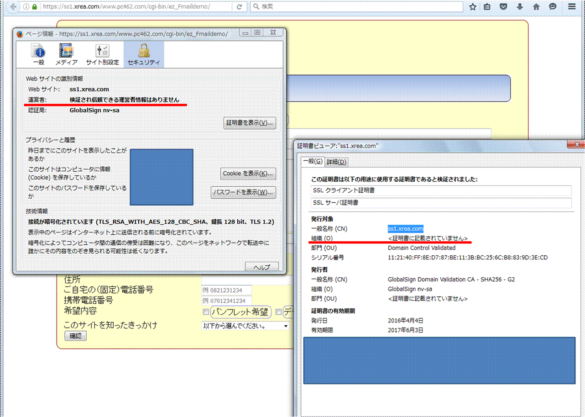Image resolution: width=585 pixels, height=417 pixels.
Task: Close the Page Info window
Action: (272, 33)
